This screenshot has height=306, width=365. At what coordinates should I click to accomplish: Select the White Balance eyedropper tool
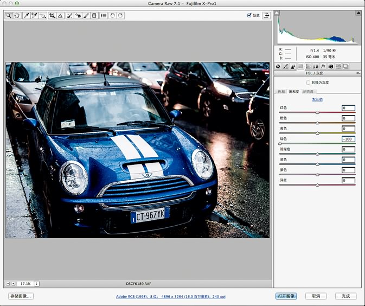(x=27, y=16)
